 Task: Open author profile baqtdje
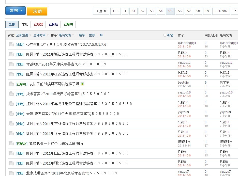coord(183,83)
